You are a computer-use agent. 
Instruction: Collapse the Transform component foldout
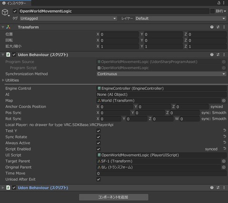pyautogui.click(x=3, y=27)
